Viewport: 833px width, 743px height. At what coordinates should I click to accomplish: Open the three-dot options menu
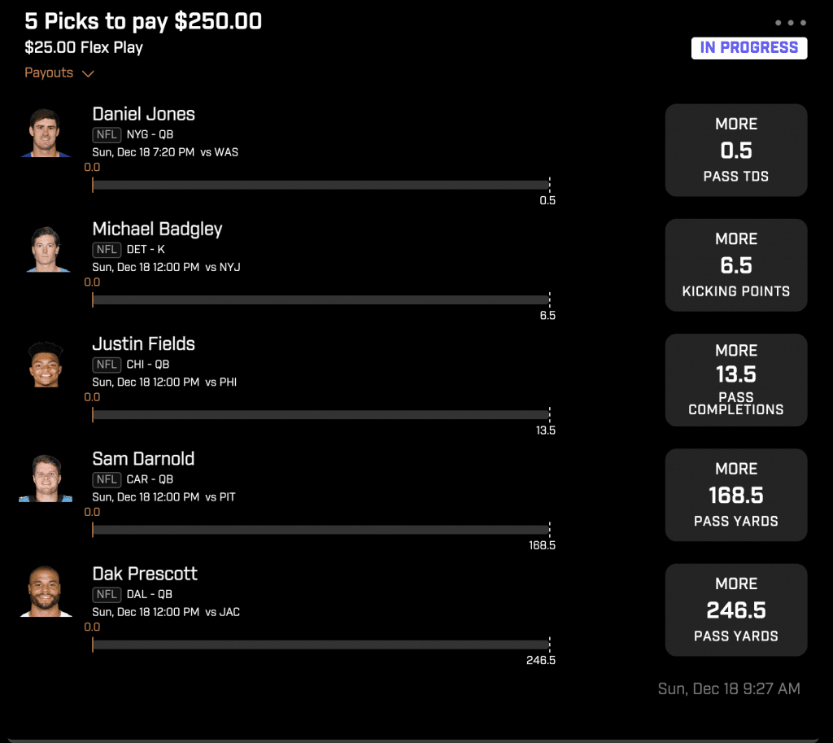(790, 23)
